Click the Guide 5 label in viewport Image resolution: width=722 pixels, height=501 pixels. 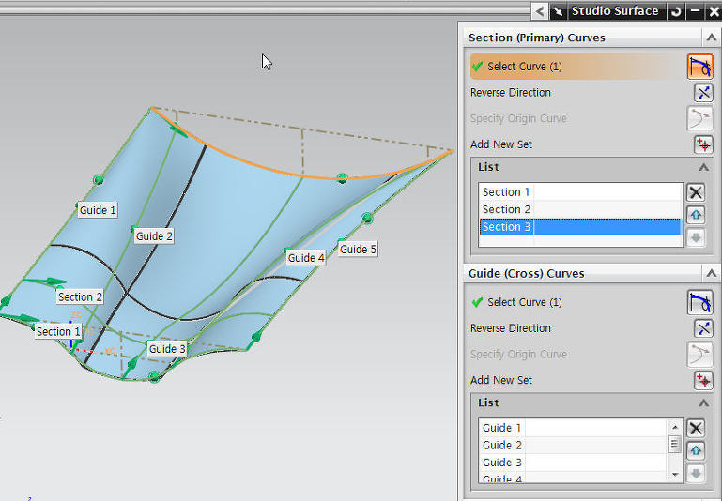(358, 250)
